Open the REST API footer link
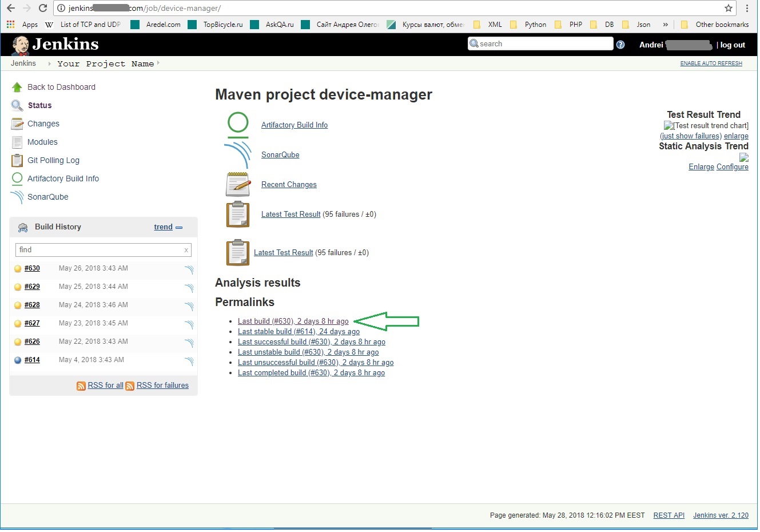Viewport: 760px width, 532px height. click(669, 515)
